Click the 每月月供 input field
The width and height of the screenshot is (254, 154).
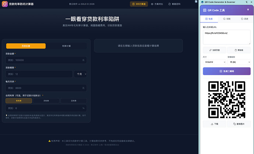pos(46,88)
